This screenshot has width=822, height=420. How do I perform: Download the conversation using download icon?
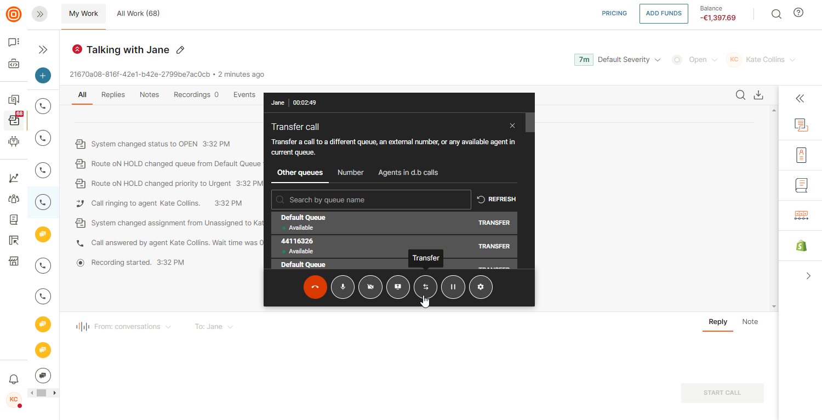[x=758, y=95]
